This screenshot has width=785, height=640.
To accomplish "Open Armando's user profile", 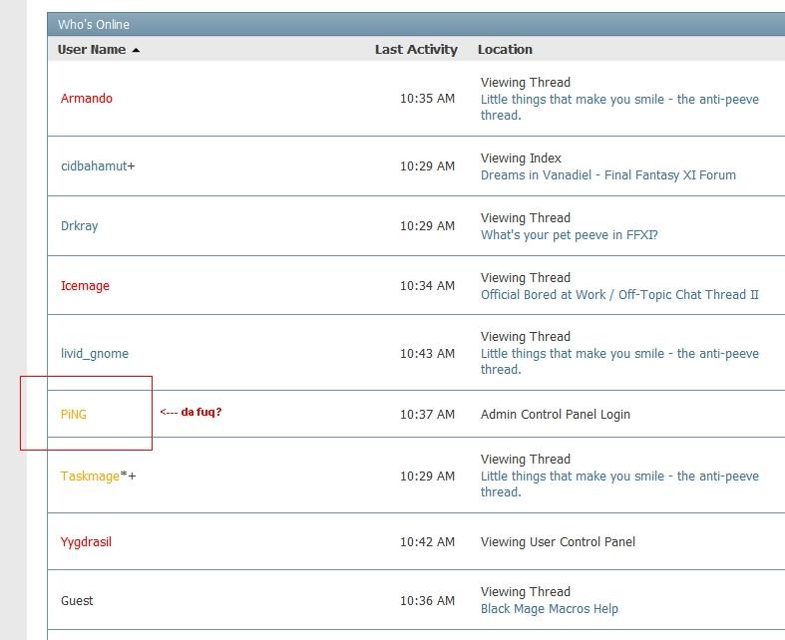I will click(87, 99).
